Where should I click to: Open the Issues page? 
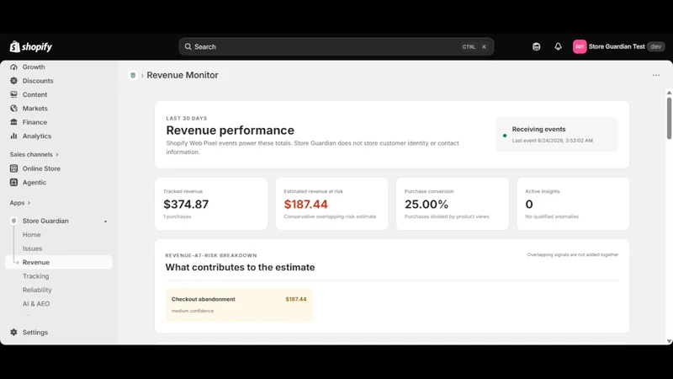(32, 248)
